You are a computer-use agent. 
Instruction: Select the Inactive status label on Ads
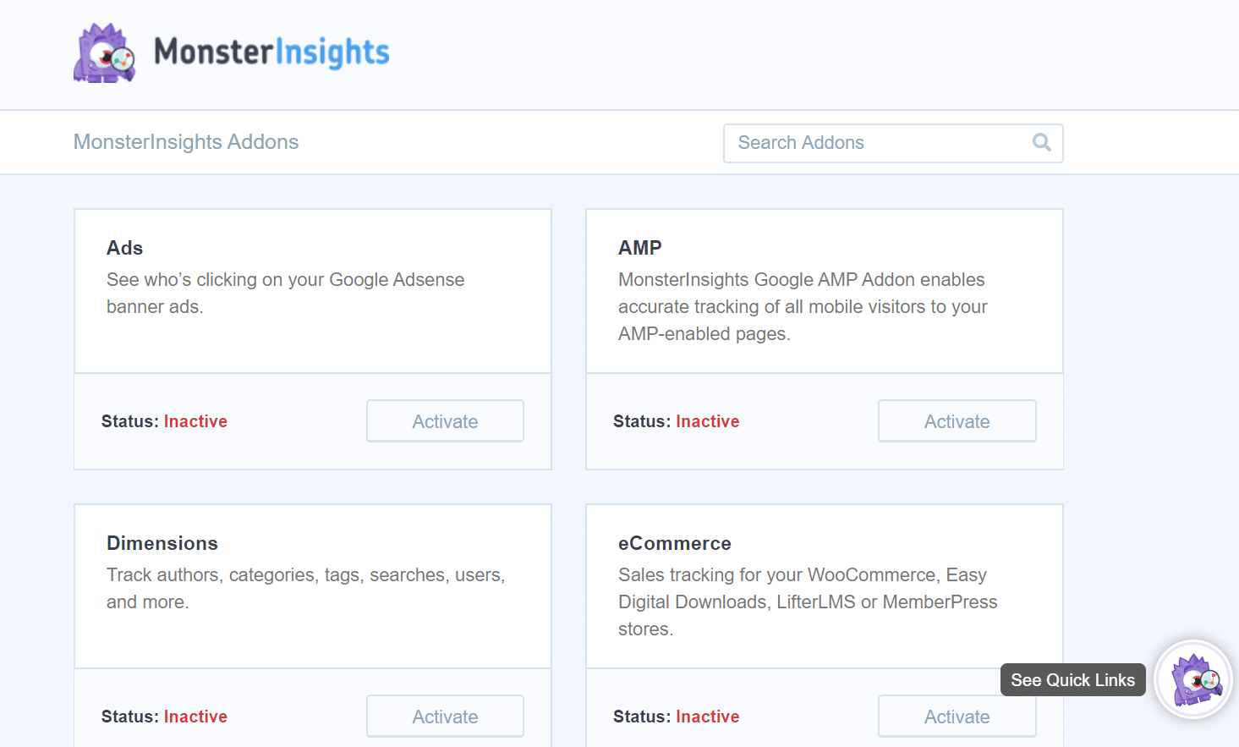[x=195, y=420]
